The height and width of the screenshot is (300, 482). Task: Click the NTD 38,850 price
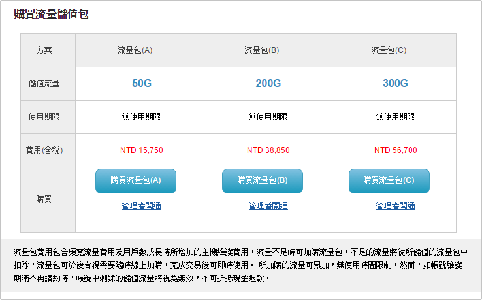[268, 150]
